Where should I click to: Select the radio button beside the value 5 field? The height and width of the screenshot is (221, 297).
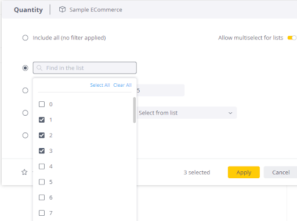coord(25,90)
